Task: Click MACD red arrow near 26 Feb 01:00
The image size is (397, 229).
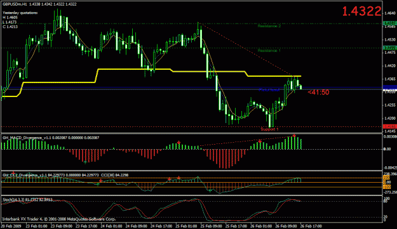Action: (x=260, y=141)
